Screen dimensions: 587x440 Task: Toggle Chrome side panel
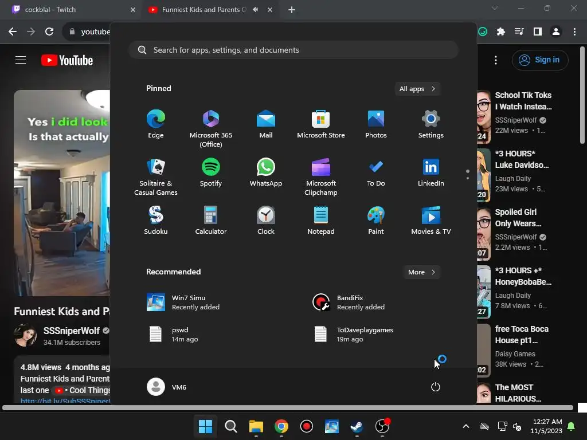tap(538, 32)
